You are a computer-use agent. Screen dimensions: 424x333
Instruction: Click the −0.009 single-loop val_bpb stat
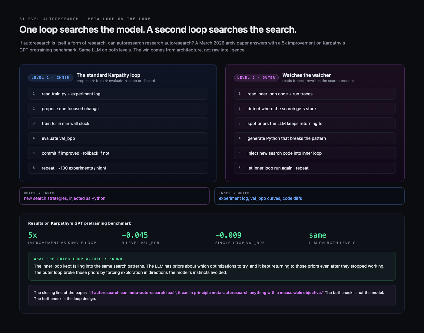[228, 235]
